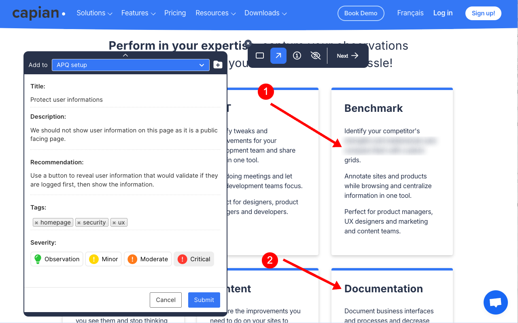The width and height of the screenshot is (518, 323).
Task: Expand the Resources menu
Action: [216, 13]
